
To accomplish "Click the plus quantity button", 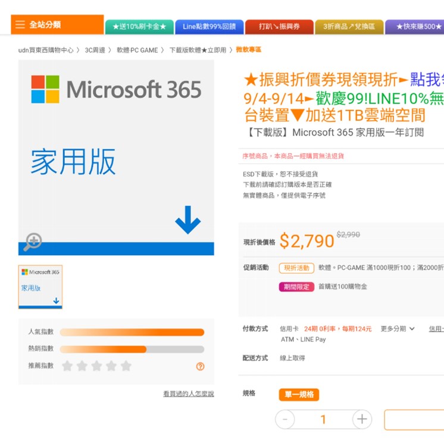I will (362, 419).
